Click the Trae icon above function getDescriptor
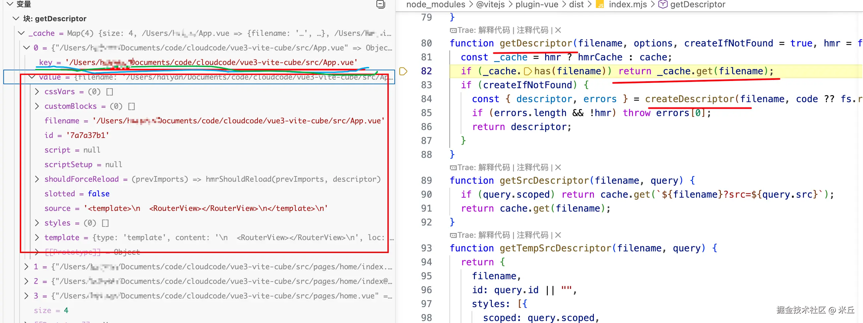This screenshot has height=323, width=863. pos(453,31)
